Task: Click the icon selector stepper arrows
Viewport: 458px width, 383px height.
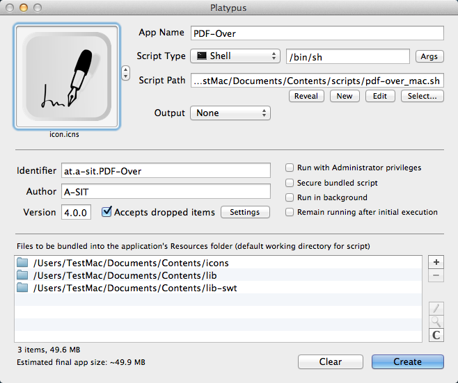Action: (125, 72)
